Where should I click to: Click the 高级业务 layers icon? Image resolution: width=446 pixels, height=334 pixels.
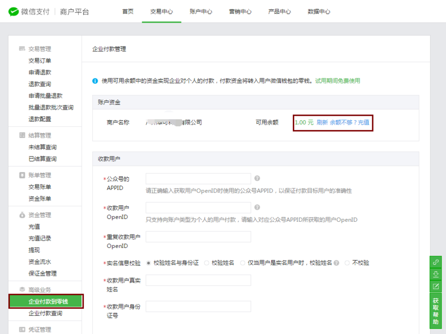pyautogui.click(x=22, y=289)
